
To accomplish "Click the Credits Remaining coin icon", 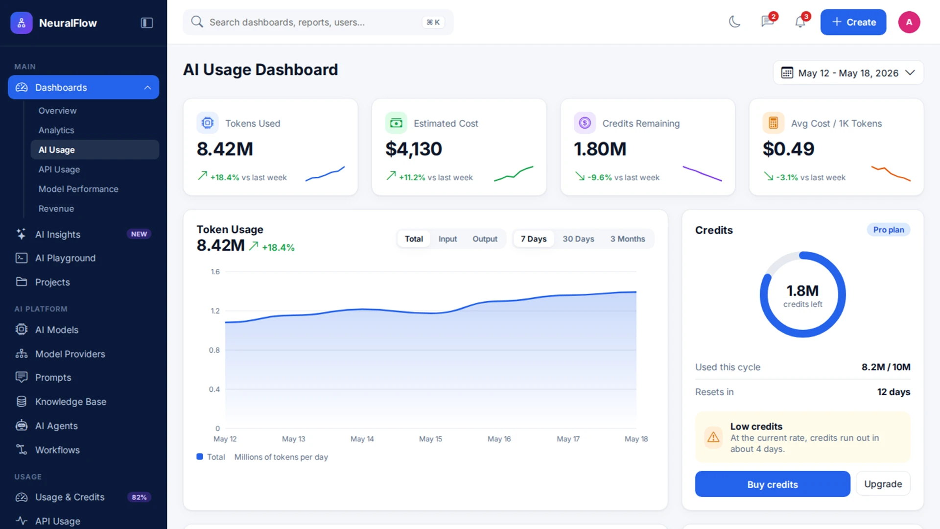I will coord(585,123).
